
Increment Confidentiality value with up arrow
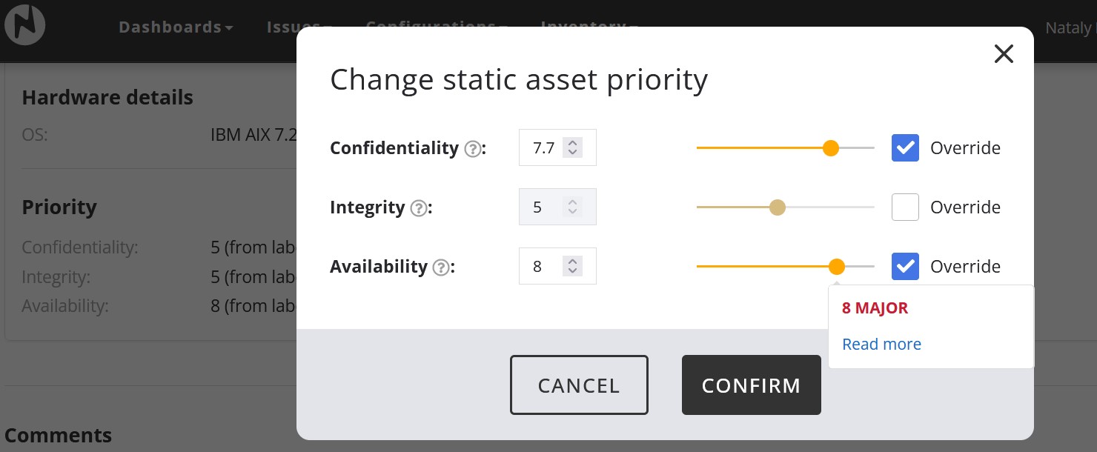click(x=571, y=142)
